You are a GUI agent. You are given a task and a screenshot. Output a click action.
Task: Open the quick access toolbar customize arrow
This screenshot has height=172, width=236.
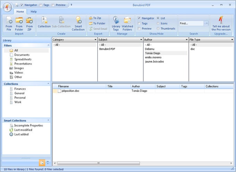point(71,5)
